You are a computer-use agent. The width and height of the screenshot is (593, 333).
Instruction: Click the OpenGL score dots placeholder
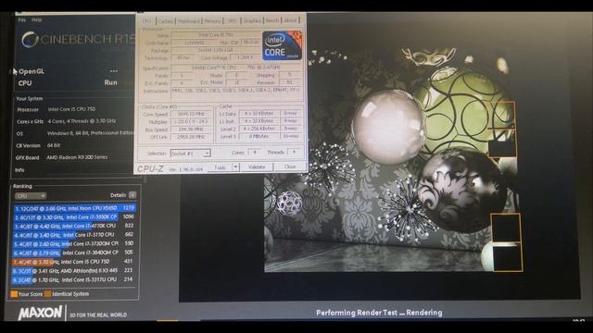click(x=113, y=71)
